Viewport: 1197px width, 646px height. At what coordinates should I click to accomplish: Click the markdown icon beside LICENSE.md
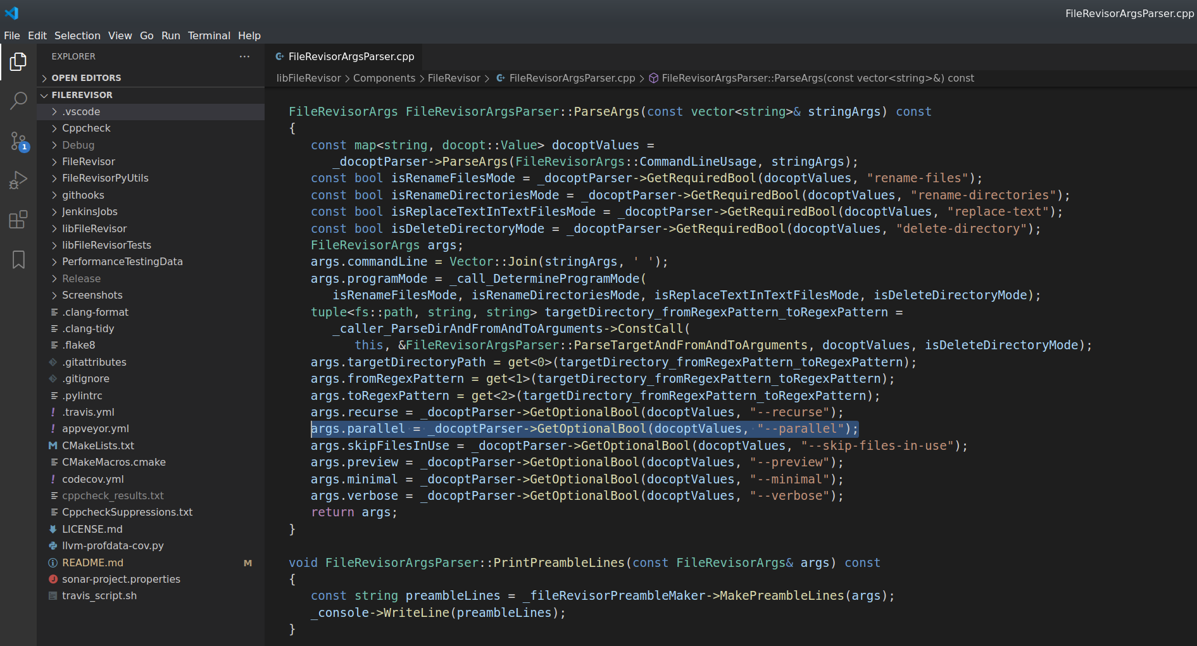click(53, 529)
